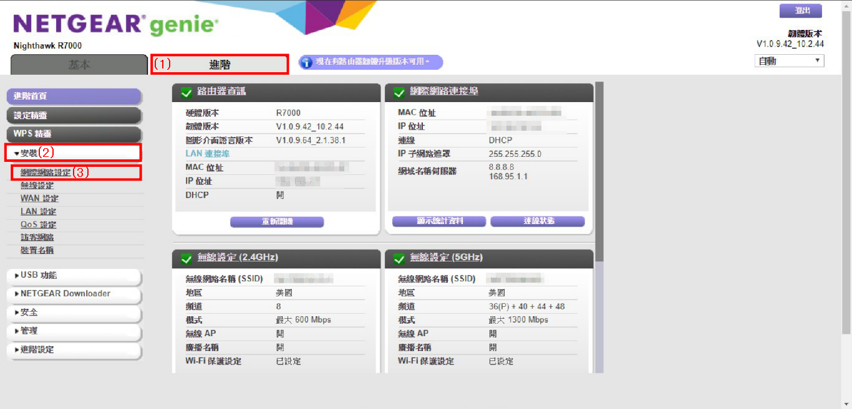
Task: Expand the 管理 sidebar section
Action: click(74, 331)
